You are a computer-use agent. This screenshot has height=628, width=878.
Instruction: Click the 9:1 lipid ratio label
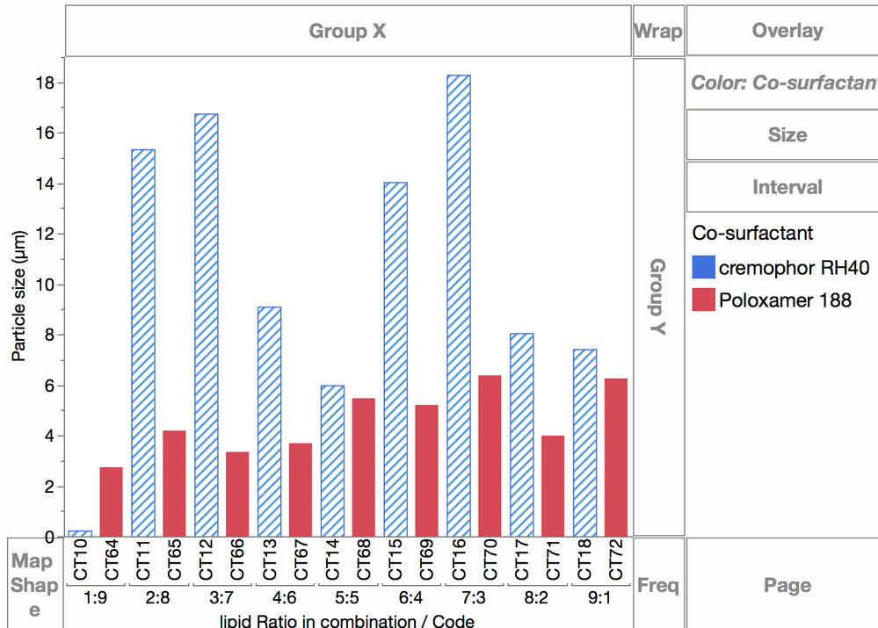point(599,598)
